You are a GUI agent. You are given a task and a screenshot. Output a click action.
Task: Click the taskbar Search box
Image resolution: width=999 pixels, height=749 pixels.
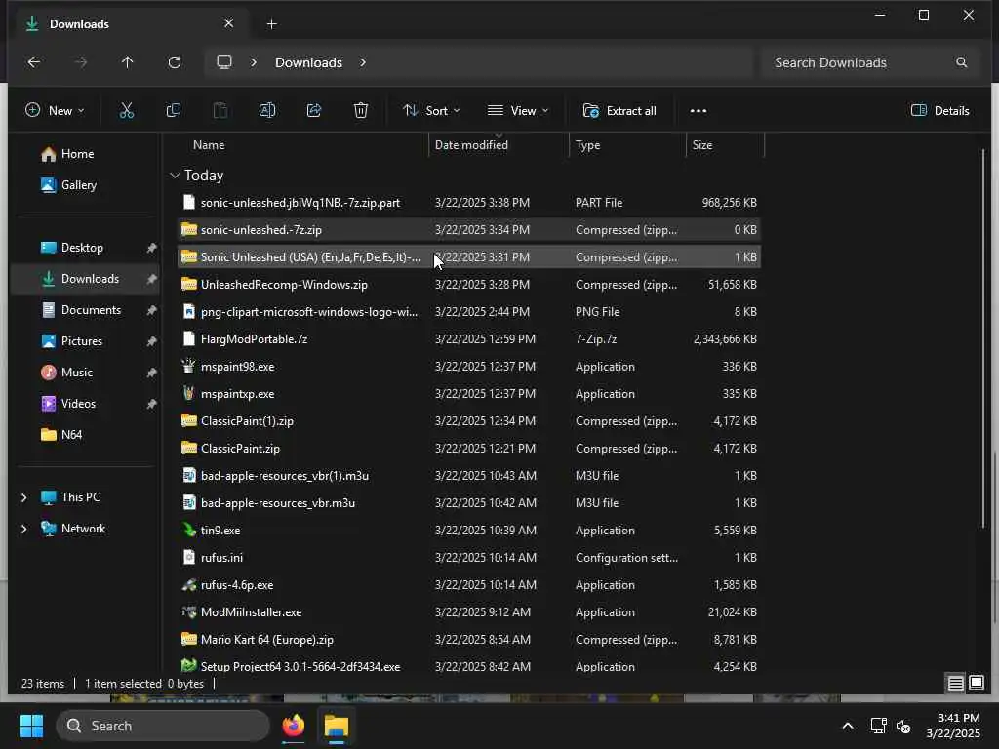coord(163,726)
